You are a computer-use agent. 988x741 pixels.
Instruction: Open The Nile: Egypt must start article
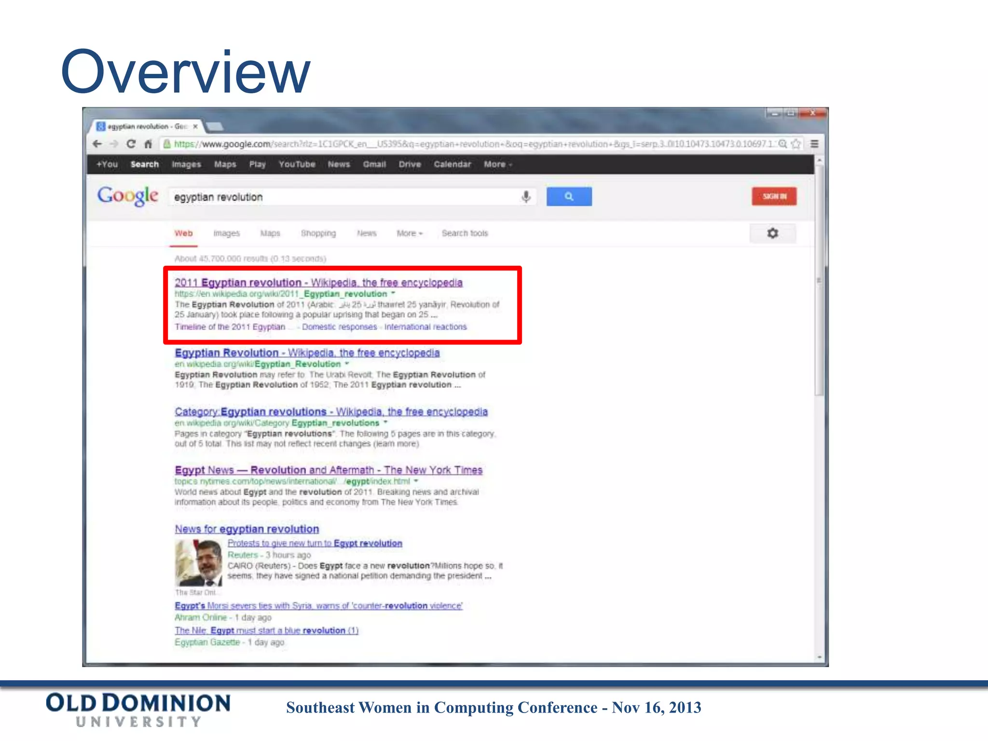pos(266,631)
